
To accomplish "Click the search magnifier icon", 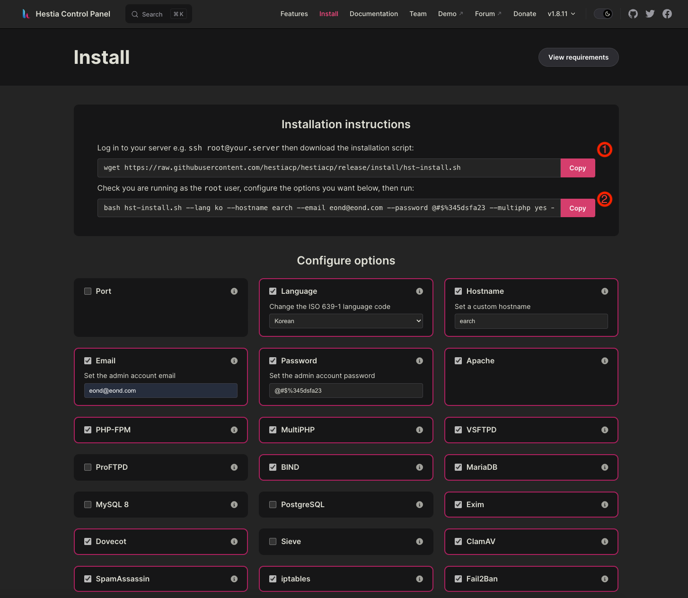I will 135,14.
